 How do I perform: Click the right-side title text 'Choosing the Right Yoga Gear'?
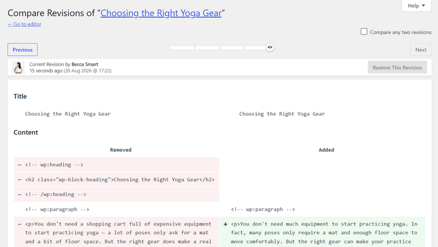[282, 114]
